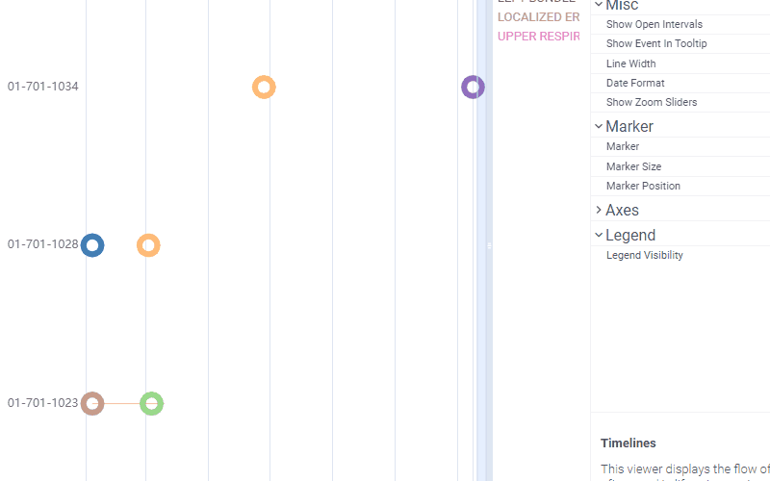Viewport: 770px width, 481px height.
Task: Click the LOCALIZED ER legend entry
Action: tap(538, 17)
